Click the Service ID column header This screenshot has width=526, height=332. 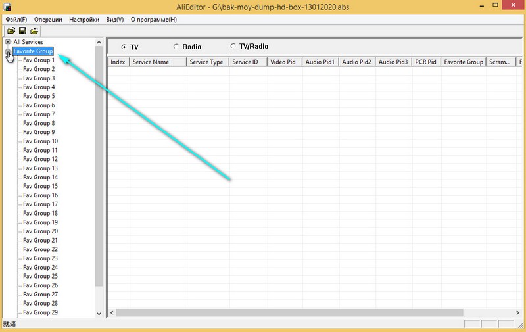pos(249,62)
